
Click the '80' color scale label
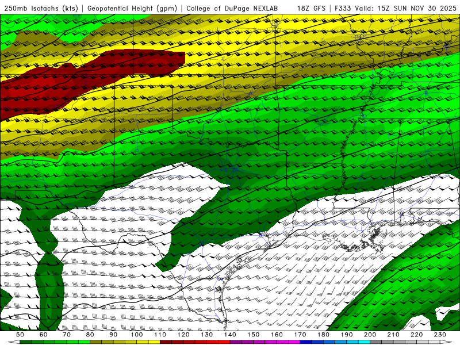pyautogui.click(x=90, y=335)
